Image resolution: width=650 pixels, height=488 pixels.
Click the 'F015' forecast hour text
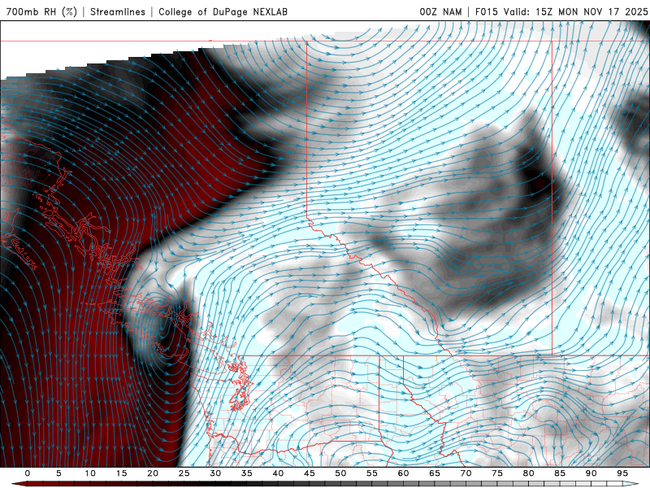tap(487, 11)
